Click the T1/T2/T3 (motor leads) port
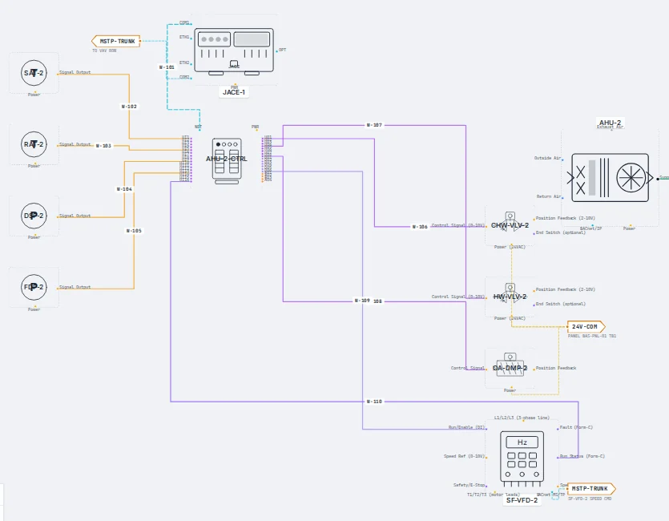Screen dimensions: 669x521 pos(495,492)
